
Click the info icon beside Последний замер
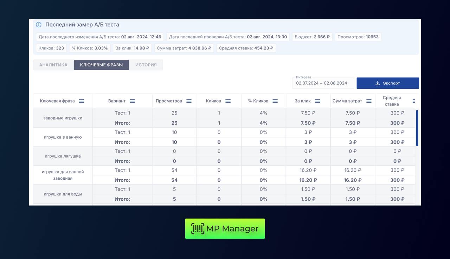point(39,25)
